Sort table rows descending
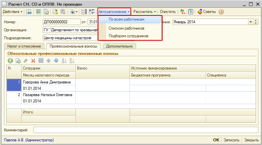 coord(71,61)
